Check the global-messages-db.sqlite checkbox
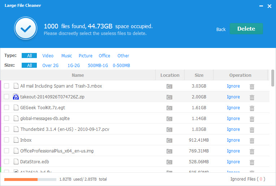Image resolution: width=276 pixels, height=186 pixels. click(7, 118)
